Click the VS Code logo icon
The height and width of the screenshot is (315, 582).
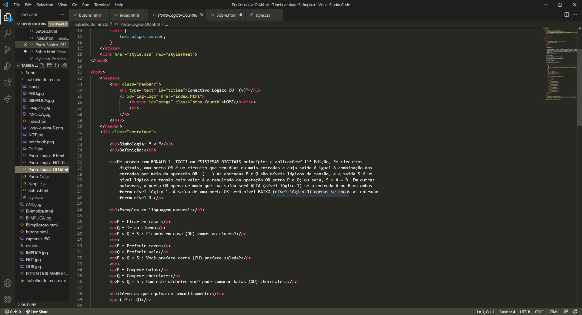point(5,5)
